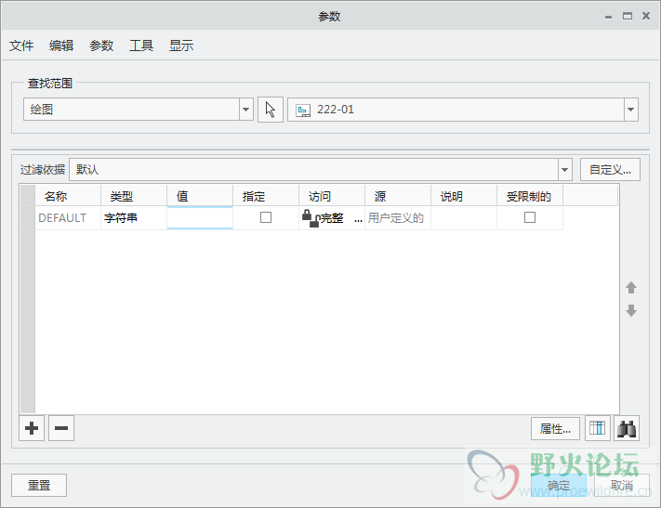Click drawing icon beside 222-01
661x508 pixels.
(303, 110)
